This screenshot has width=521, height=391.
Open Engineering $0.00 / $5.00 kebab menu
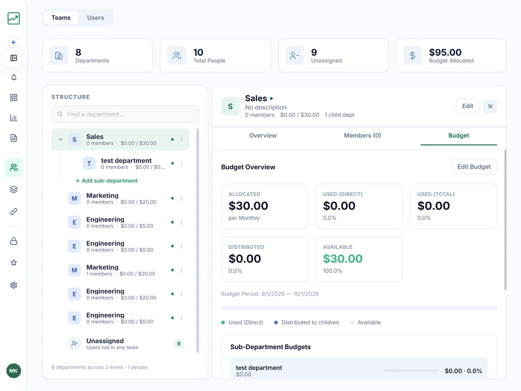181,222
